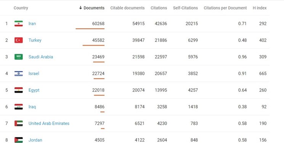Select Iraq H index value 92
The width and height of the screenshot is (284, 143).
(x=264, y=107)
